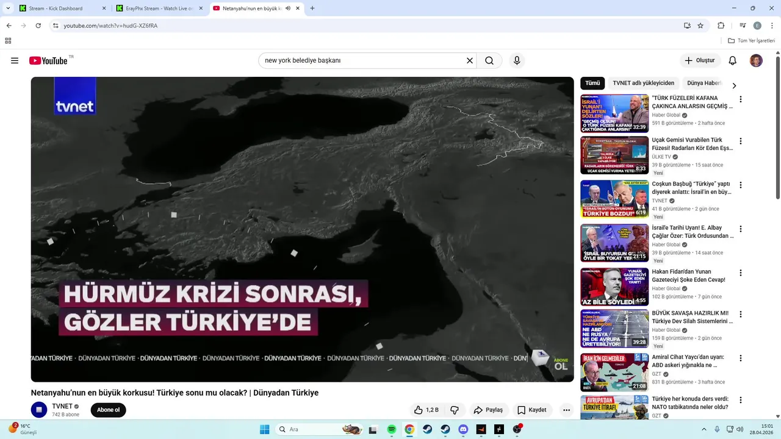Open "Türkiye her konuda ders verdi" video title
The width and height of the screenshot is (781, 439).
690,402
